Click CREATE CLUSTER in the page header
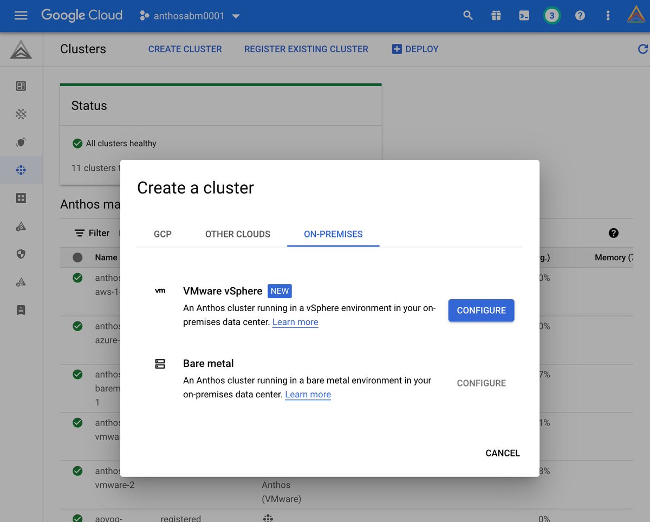The width and height of the screenshot is (650, 522). [185, 49]
